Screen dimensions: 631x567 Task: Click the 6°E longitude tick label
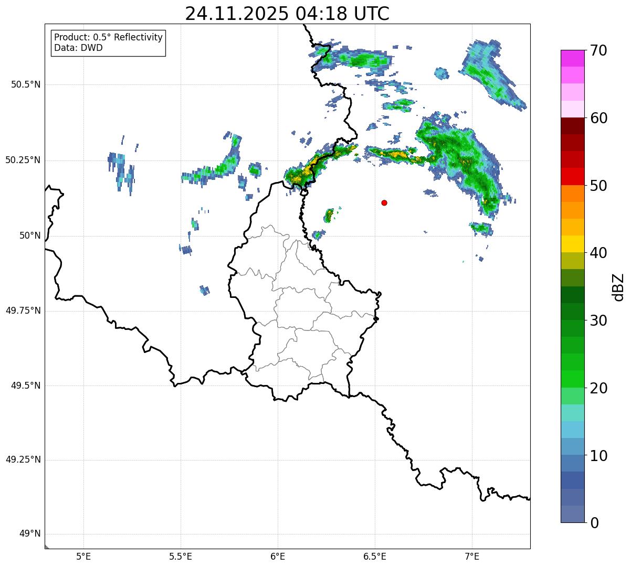pos(278,557)
